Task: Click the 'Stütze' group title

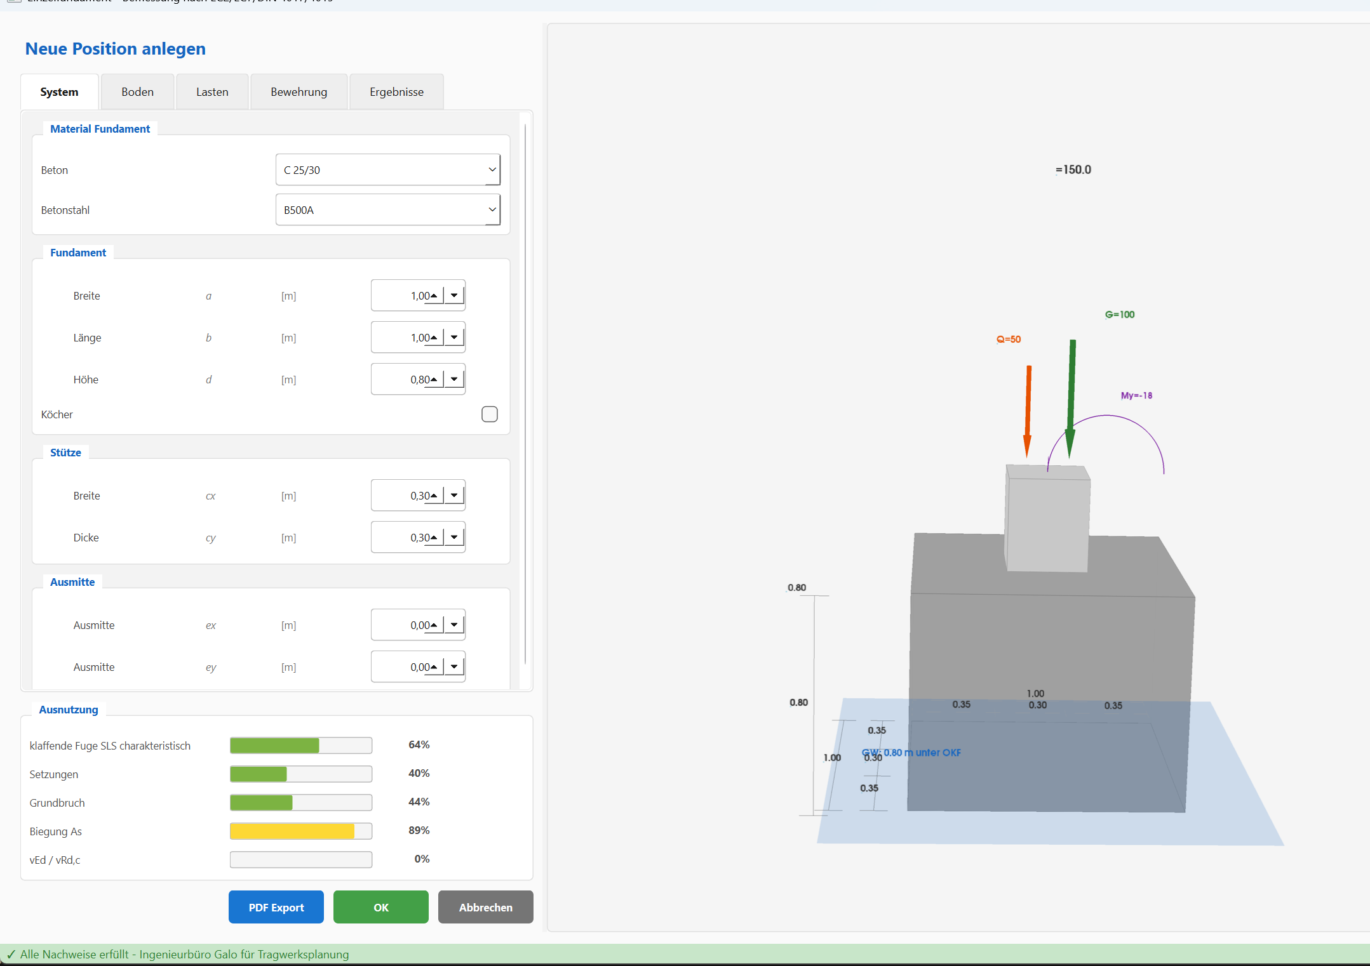Action: 65,453
